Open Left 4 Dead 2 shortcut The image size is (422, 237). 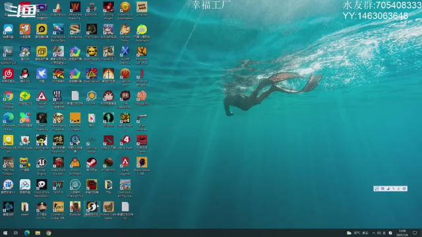coord(125,122)
